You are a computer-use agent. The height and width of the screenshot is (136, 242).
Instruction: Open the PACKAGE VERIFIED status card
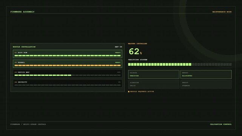154,74
